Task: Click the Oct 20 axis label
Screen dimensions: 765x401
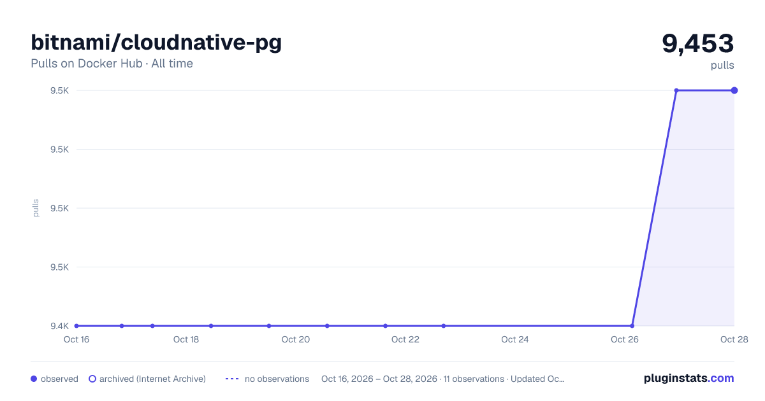Action: click(296, 339)
